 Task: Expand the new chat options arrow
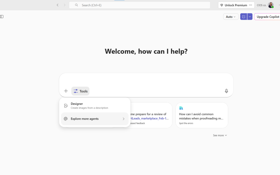250,17
